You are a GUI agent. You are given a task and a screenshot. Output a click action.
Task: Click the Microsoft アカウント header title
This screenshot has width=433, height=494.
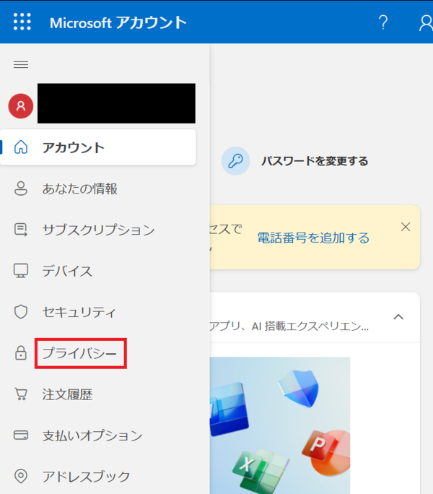point(118,22)
